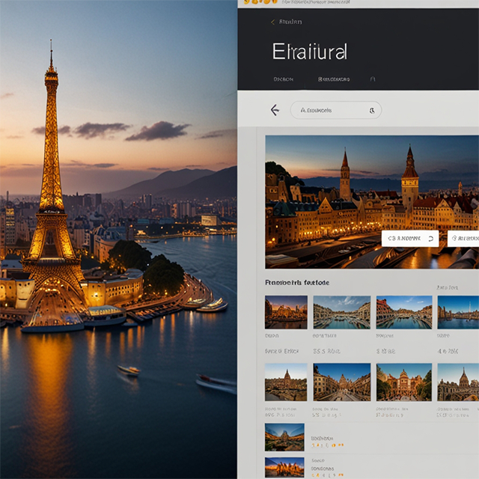Click the back arrow beside the search field

point(275,110)
